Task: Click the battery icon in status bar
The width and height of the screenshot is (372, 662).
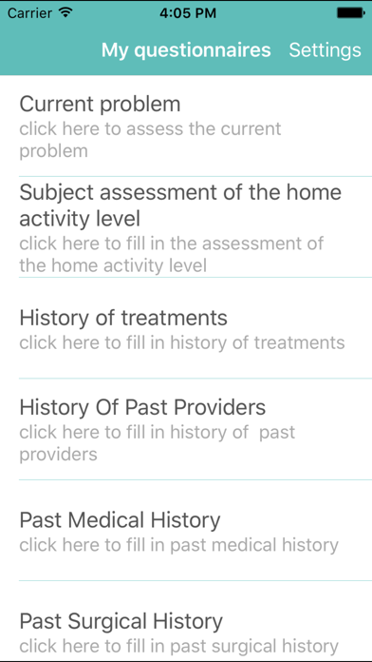Action: [351, 12]
